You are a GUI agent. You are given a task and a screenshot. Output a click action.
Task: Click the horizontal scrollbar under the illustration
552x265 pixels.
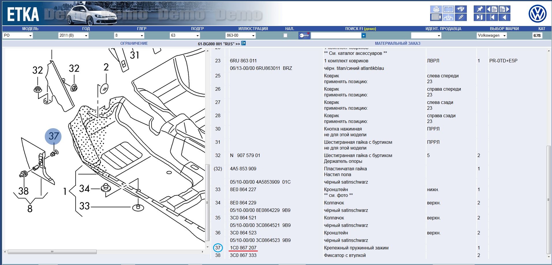click(x=52, y=252)
